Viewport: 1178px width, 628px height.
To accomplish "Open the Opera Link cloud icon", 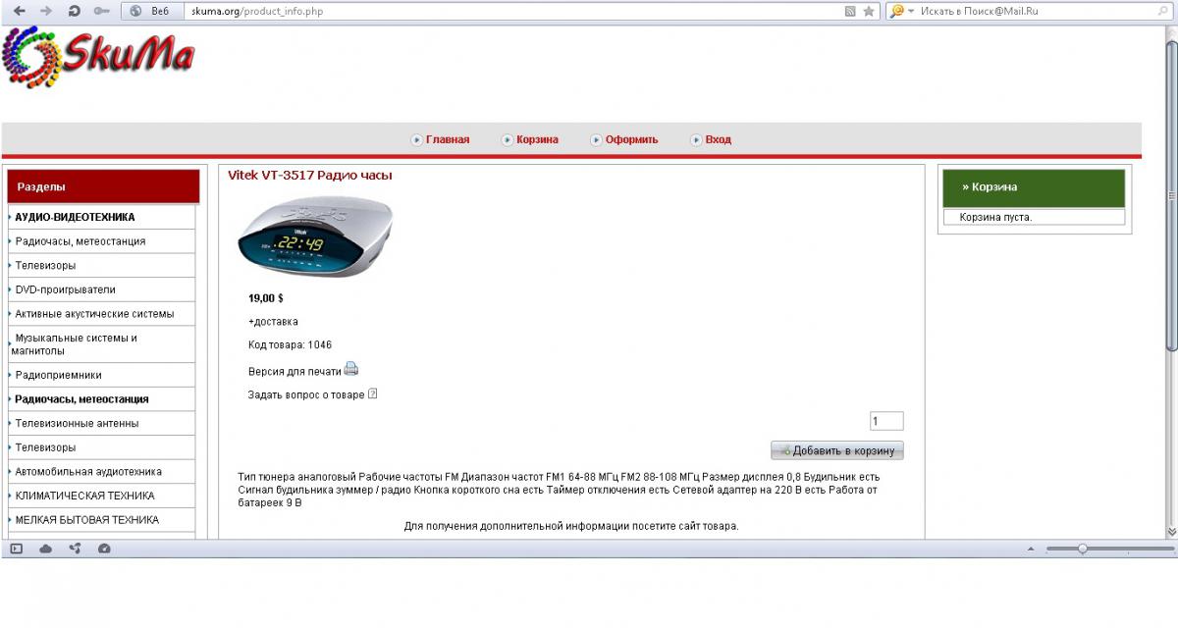I will (45, 549).
